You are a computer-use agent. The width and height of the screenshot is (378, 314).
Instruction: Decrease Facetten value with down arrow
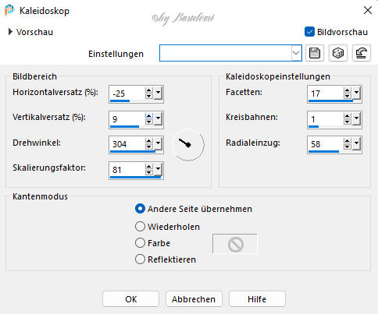348,97
